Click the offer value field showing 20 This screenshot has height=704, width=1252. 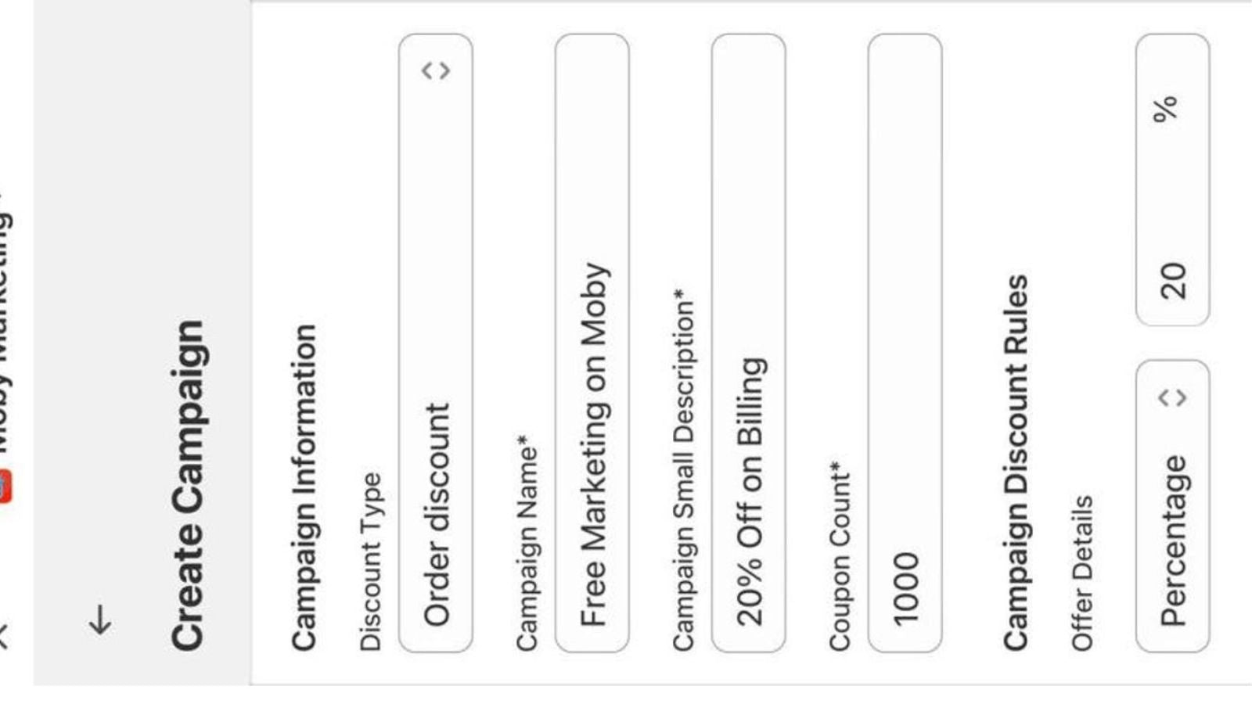pyautogui.click(x=1173, y=180)
